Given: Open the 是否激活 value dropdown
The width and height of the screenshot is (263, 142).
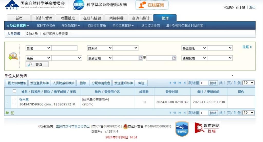Looking at the screenshot, I should (x=220, y=48).
